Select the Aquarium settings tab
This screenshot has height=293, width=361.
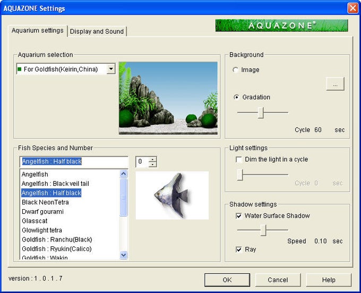(x=38, y=31)
